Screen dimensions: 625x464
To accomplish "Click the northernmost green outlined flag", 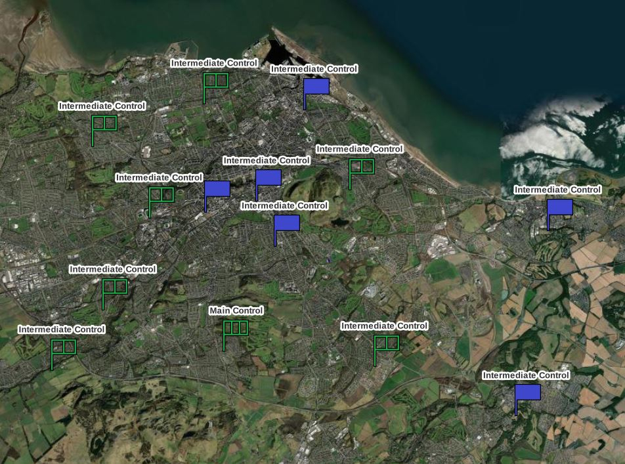I will tap(215, 81).
